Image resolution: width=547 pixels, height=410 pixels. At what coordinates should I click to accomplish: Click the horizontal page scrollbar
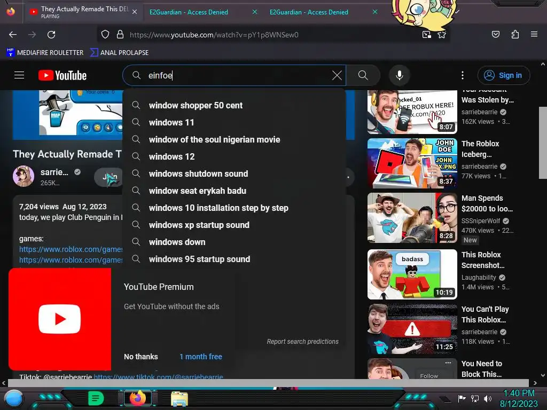268,383
